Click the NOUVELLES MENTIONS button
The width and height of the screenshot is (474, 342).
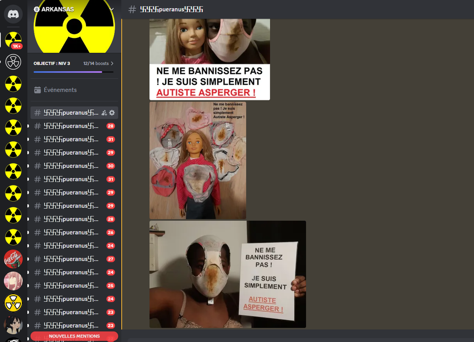(x=74, y=336)
